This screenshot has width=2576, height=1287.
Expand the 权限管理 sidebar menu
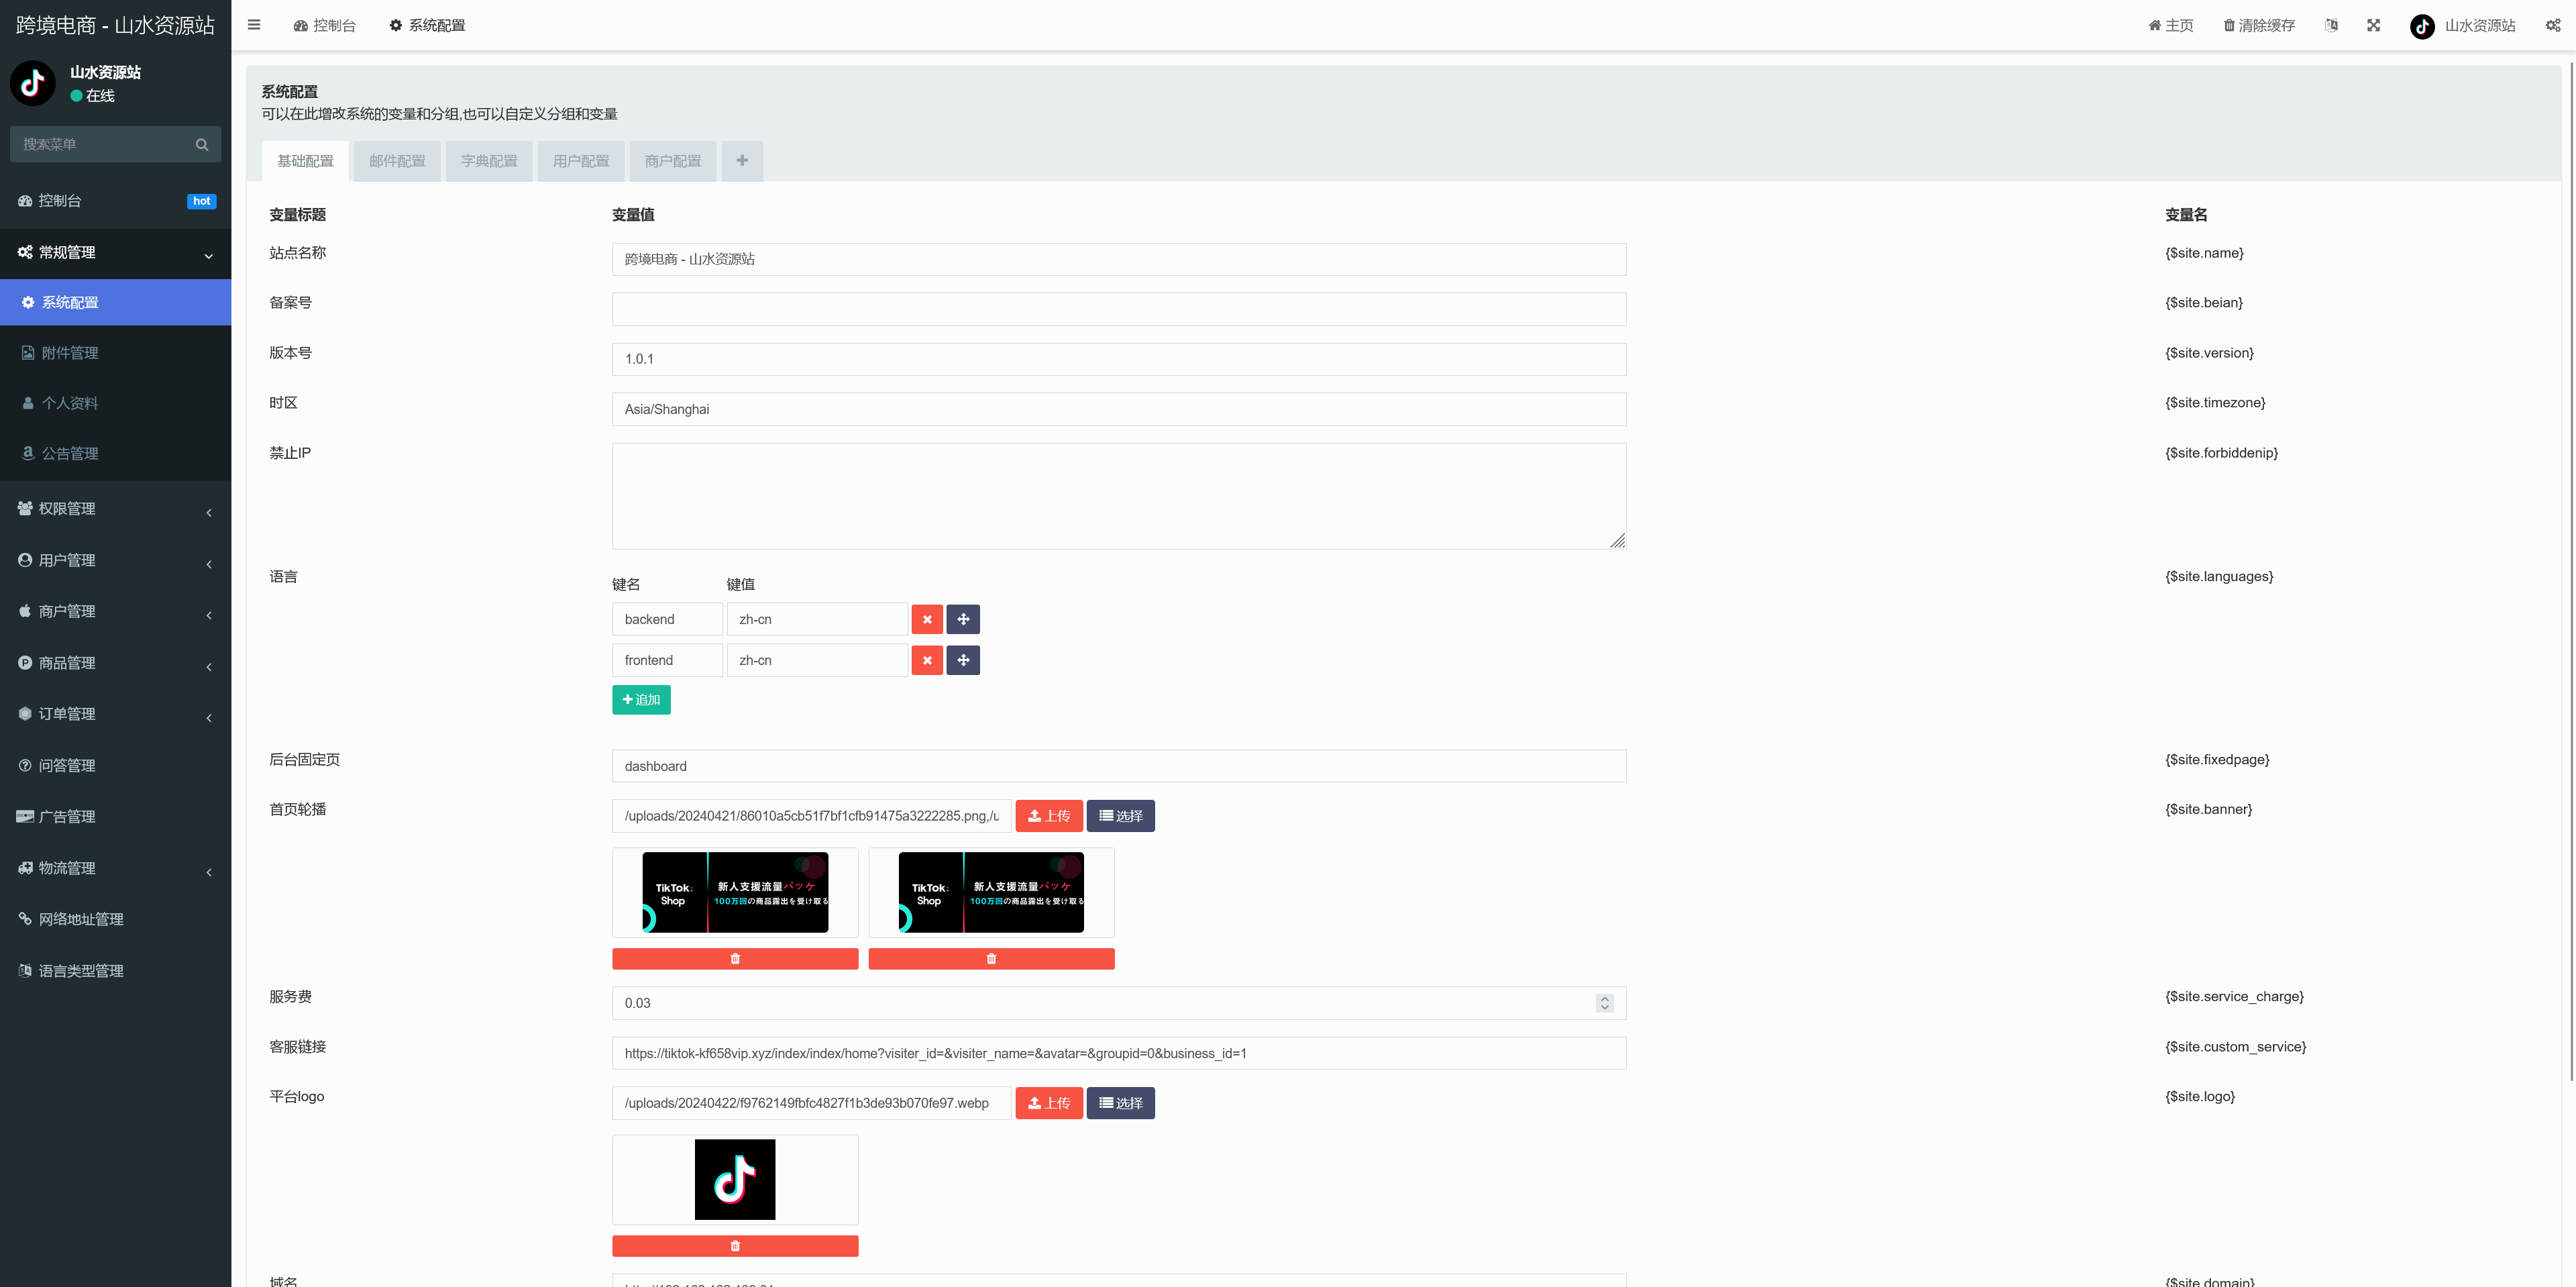[x=115, y=509]
